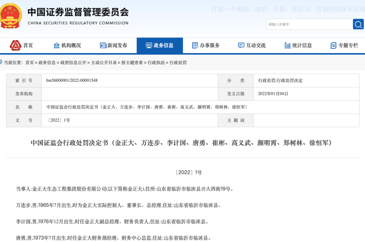This screenshot has width=365, height=242.
Task: Click the CSRC national emblem logo
Action: pos(11,16)
